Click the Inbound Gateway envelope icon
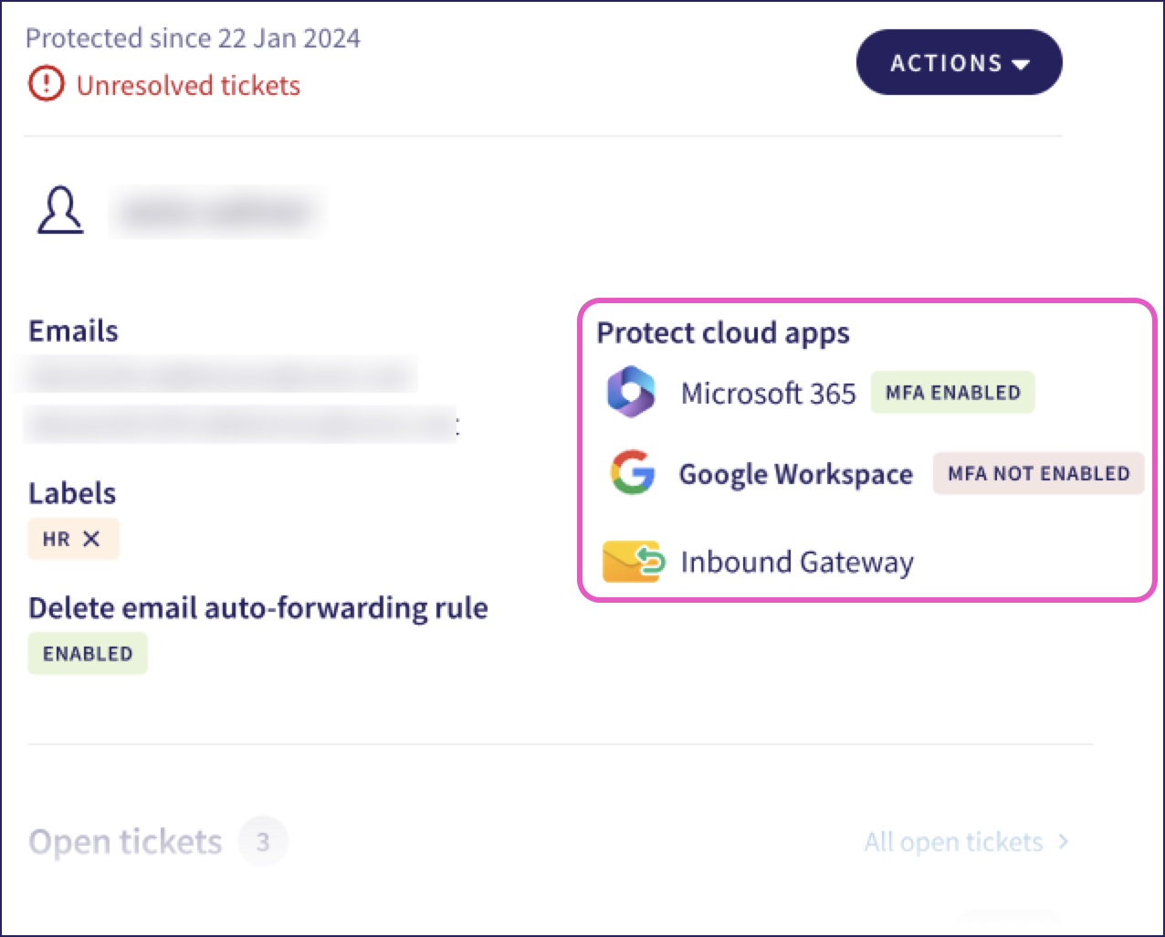Viewport: 1165px width, 937px height. [632, 562]
